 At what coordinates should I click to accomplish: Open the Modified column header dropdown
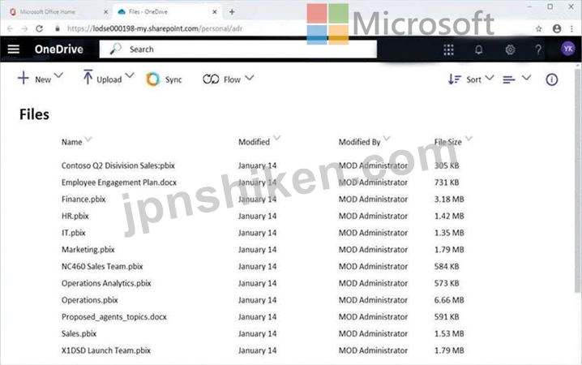pyautogui.click(x=277, y=138)
